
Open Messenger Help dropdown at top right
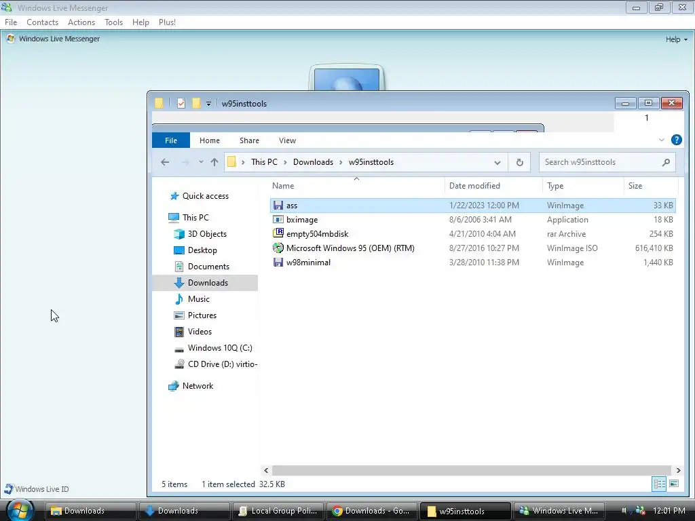point(677,39)
